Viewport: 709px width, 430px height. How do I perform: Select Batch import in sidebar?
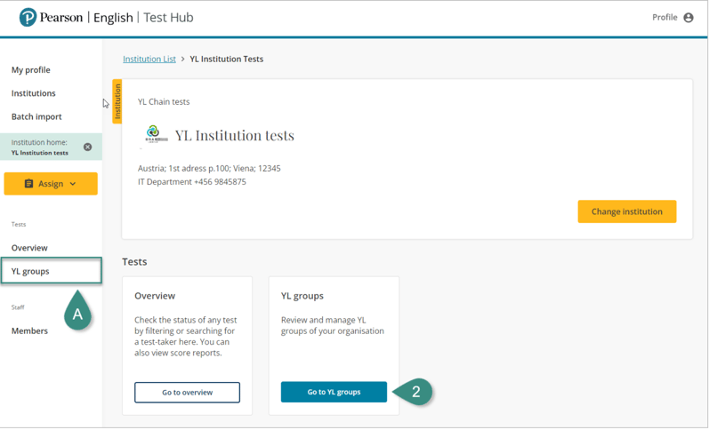click(x=36, y=116)
